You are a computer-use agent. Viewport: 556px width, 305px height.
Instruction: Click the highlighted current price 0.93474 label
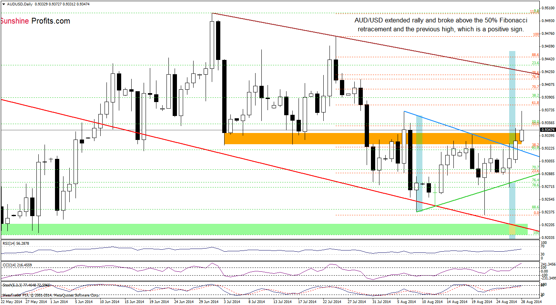(x=548, y=130)
